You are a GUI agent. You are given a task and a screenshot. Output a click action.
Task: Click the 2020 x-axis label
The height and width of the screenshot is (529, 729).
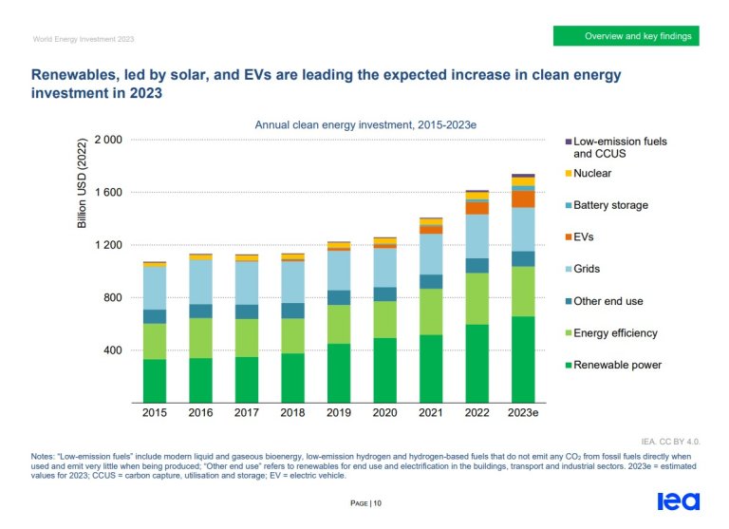coord(384,413)
